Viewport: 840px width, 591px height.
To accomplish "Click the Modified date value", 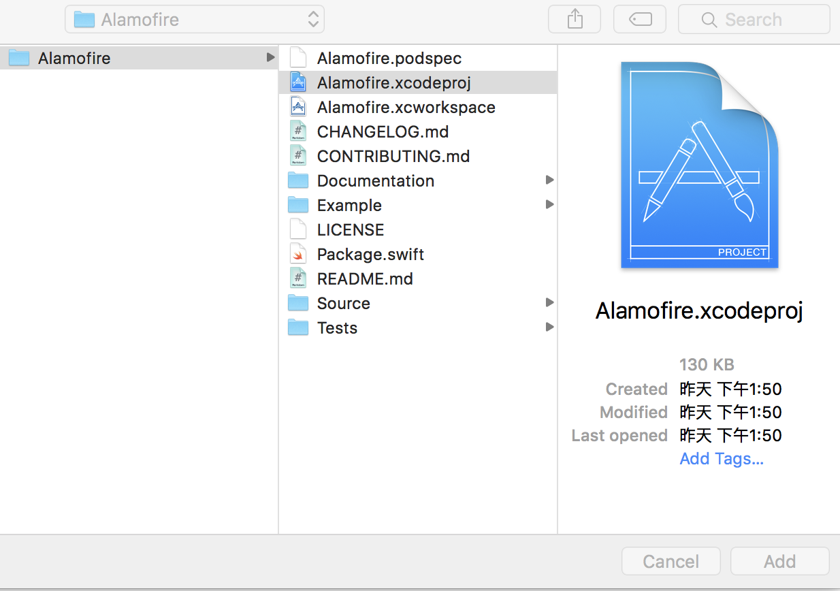I will coord(730,413).
